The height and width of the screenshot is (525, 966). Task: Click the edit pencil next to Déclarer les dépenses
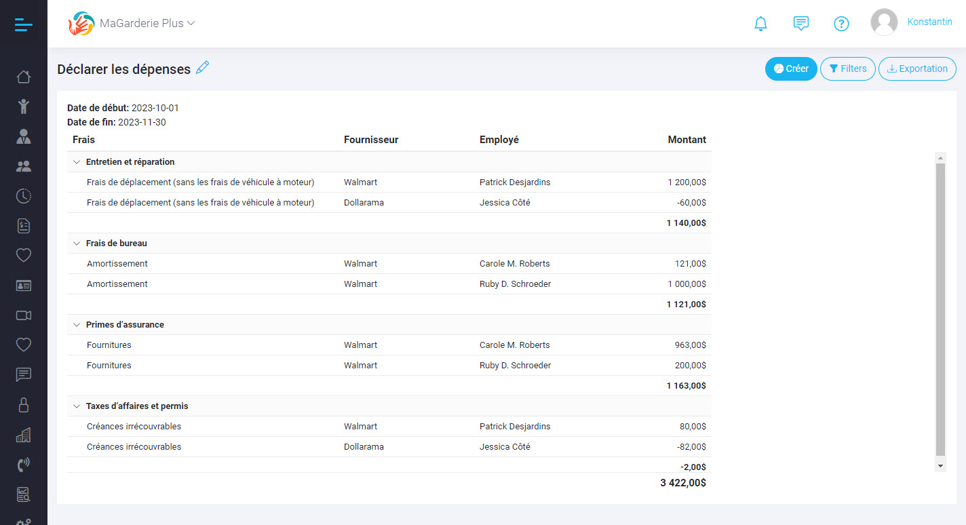coord(202,68)
